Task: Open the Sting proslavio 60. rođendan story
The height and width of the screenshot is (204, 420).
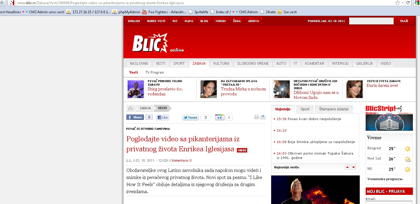Action: pyautogui.click(x=165, y=92)
